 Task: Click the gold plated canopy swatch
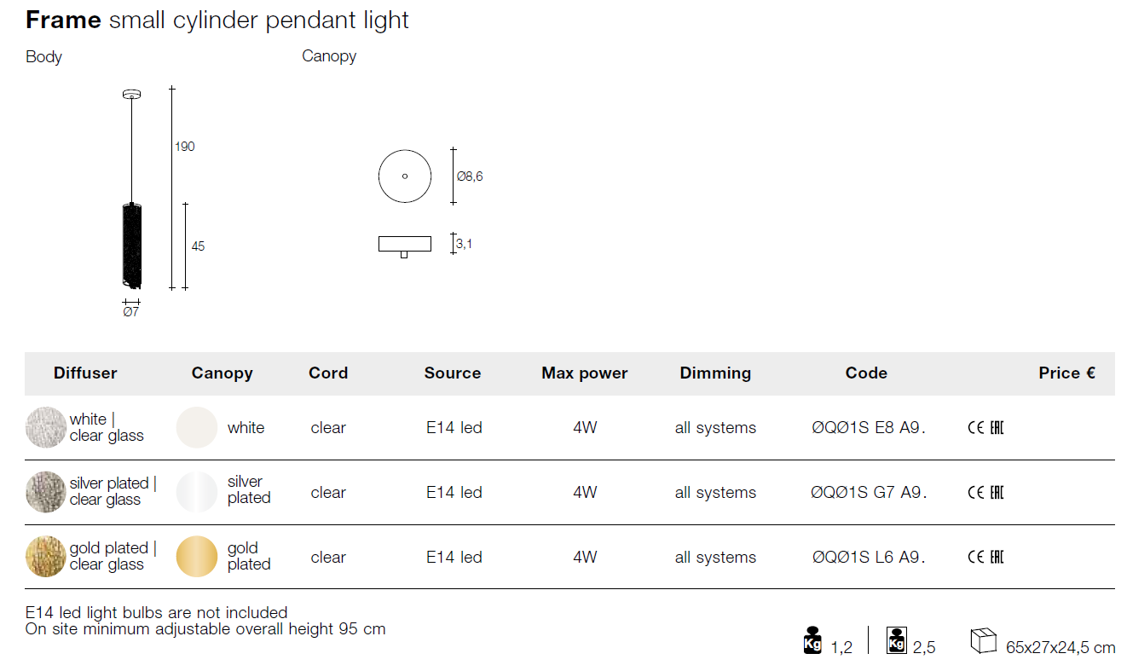pos(197,557)
